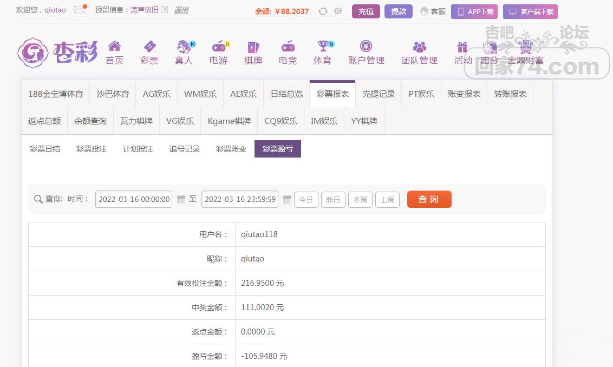This screenshot has height=367, width=613.
Task: Open end date calendar picker
Action: pos(287,199)
